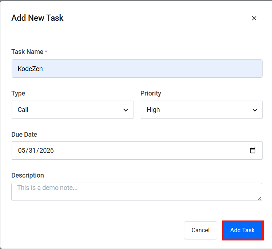Click the Type label
This screenshot has height=249, width=272.
[x=18, y=93]
